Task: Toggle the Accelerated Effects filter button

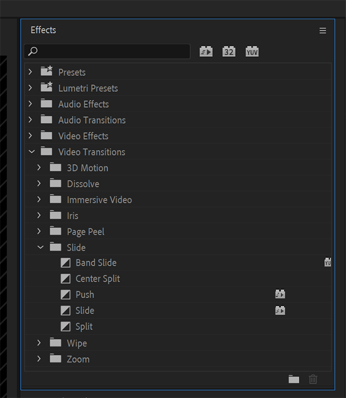Action: tap(206, 51)
